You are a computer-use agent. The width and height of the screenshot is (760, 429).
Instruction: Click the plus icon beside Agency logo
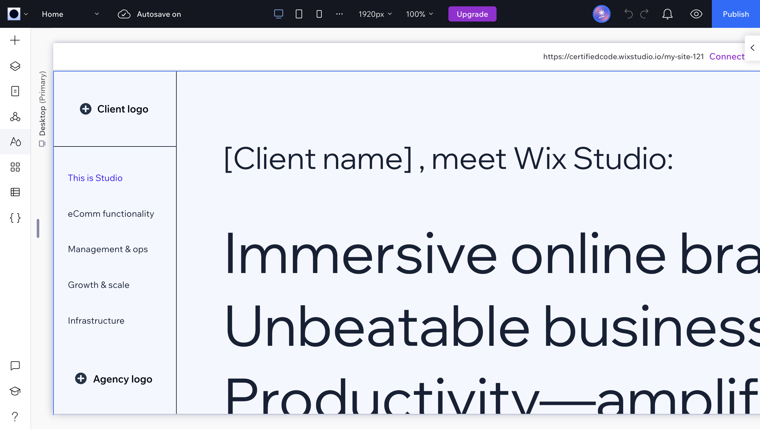coord(81,378)
